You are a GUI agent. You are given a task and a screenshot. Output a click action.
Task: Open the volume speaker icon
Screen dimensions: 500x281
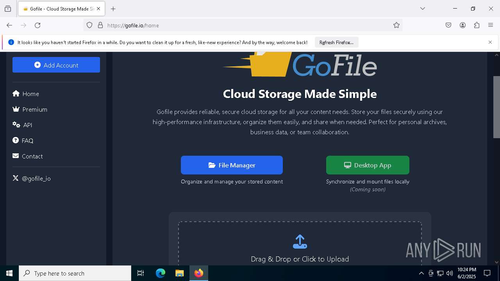click(x=450, y=273)
